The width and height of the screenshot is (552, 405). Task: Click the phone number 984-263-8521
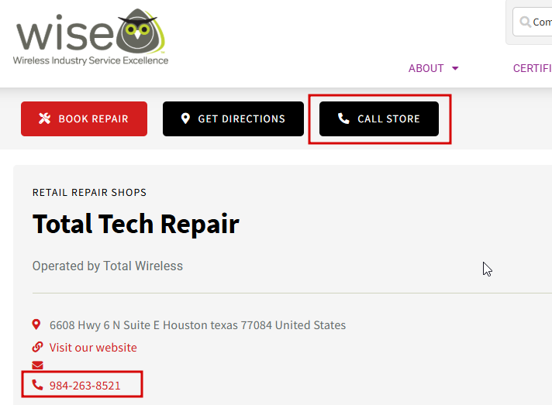point(85,386)
